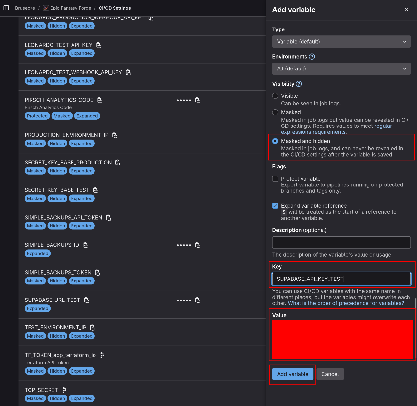Copy the PIRSCH_ANALYTICS_CODE hidden value
Screen dimensions: 417x406
point(197,100)
